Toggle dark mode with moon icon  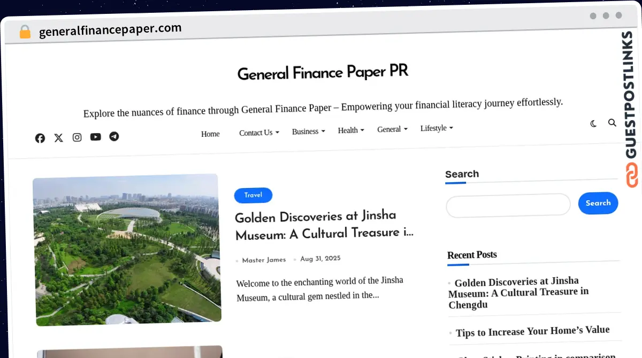pos(594,123)
